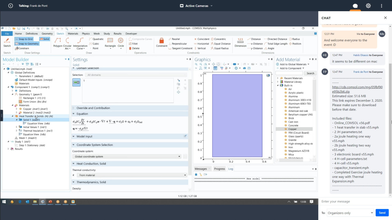
Task: Open chat icon in meeting top bar
Action: [x=355, y=6]
